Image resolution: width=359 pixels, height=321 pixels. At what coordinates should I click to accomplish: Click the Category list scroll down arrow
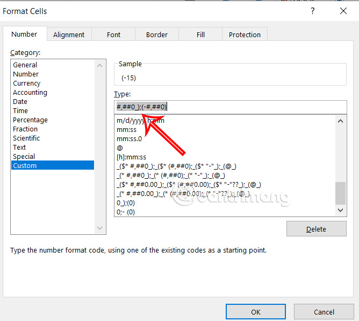[99, 228]
